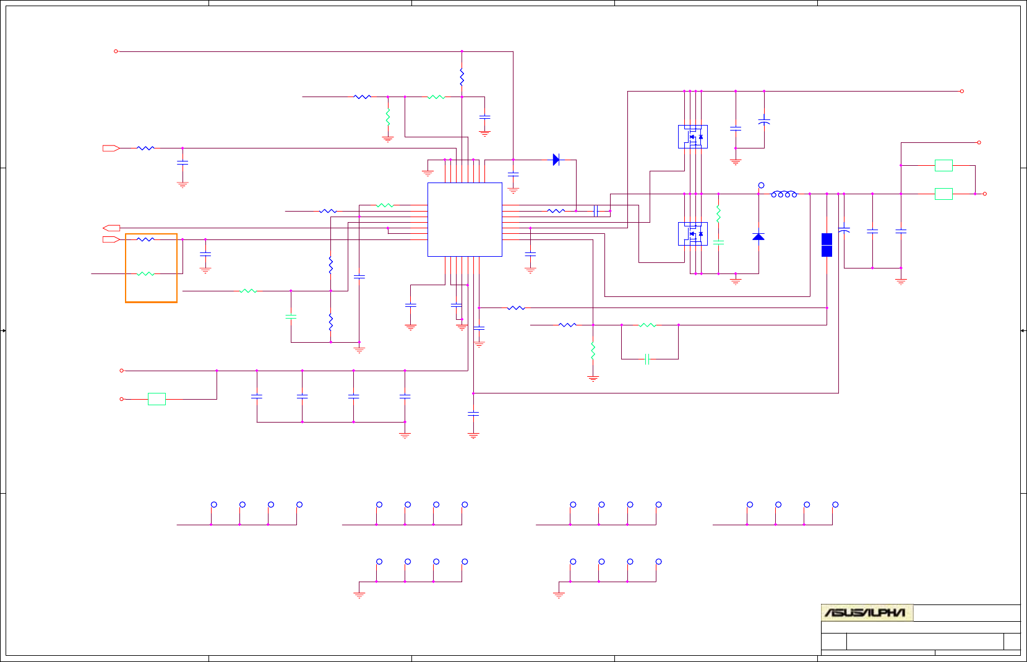Select the upper MOSFET symbol

pyautogui.click(x=693, y=136)
